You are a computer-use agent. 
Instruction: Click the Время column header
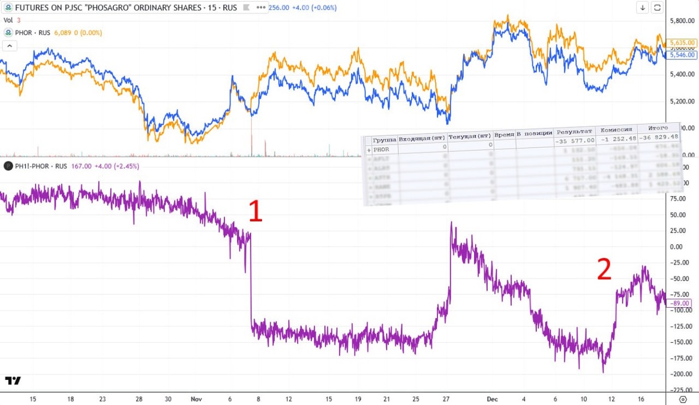tap(504, 135)
